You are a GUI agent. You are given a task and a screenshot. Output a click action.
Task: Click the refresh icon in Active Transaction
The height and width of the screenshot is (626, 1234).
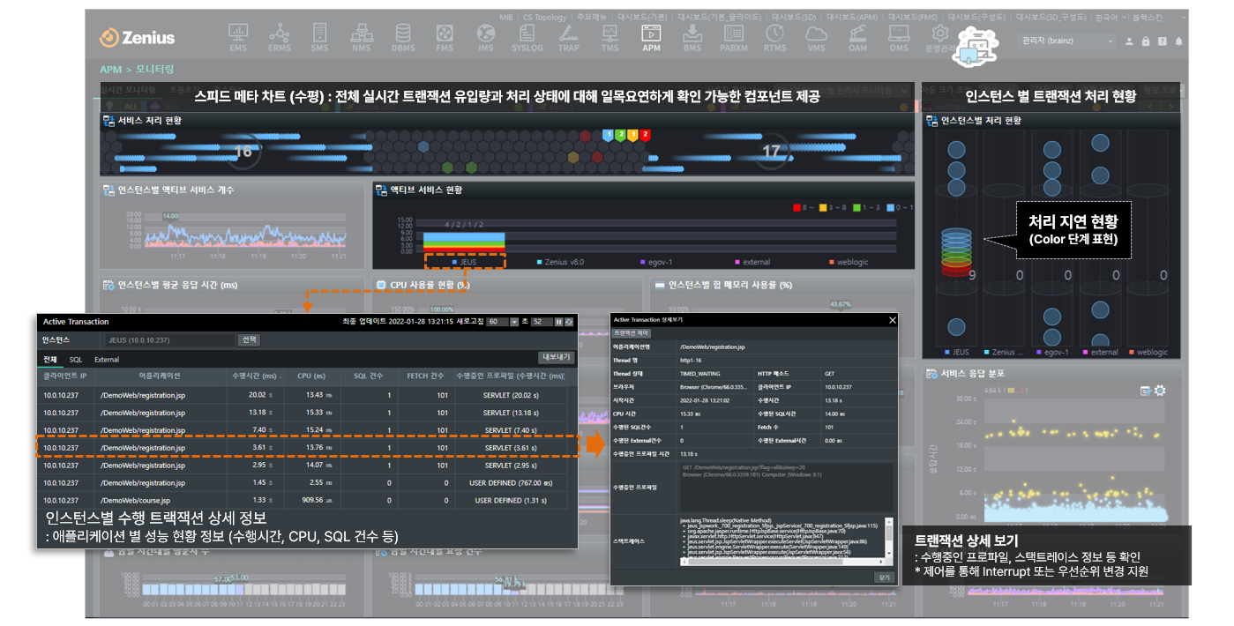tap(570, 322)
